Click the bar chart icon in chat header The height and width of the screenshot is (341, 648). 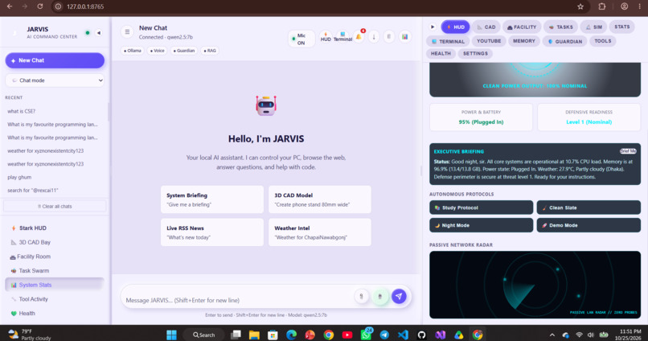[404, 37]
